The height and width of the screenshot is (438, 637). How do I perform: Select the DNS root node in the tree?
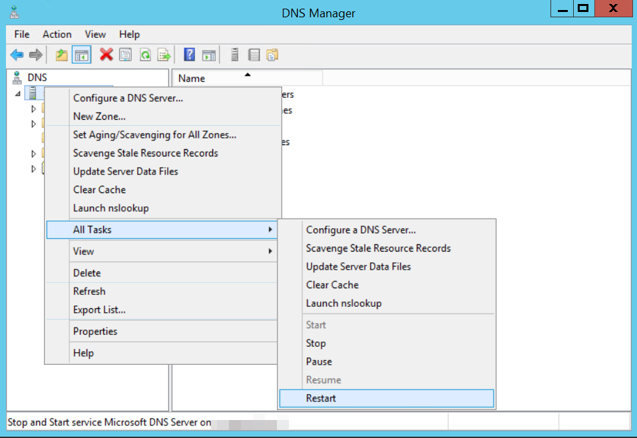pos(37,77)
